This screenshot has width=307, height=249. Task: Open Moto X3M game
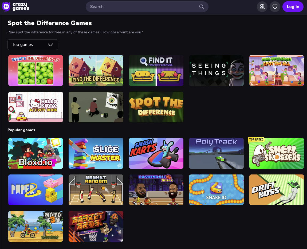pyautogui.click(x=36, y=226)
